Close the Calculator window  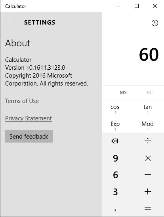coord(155,6)
